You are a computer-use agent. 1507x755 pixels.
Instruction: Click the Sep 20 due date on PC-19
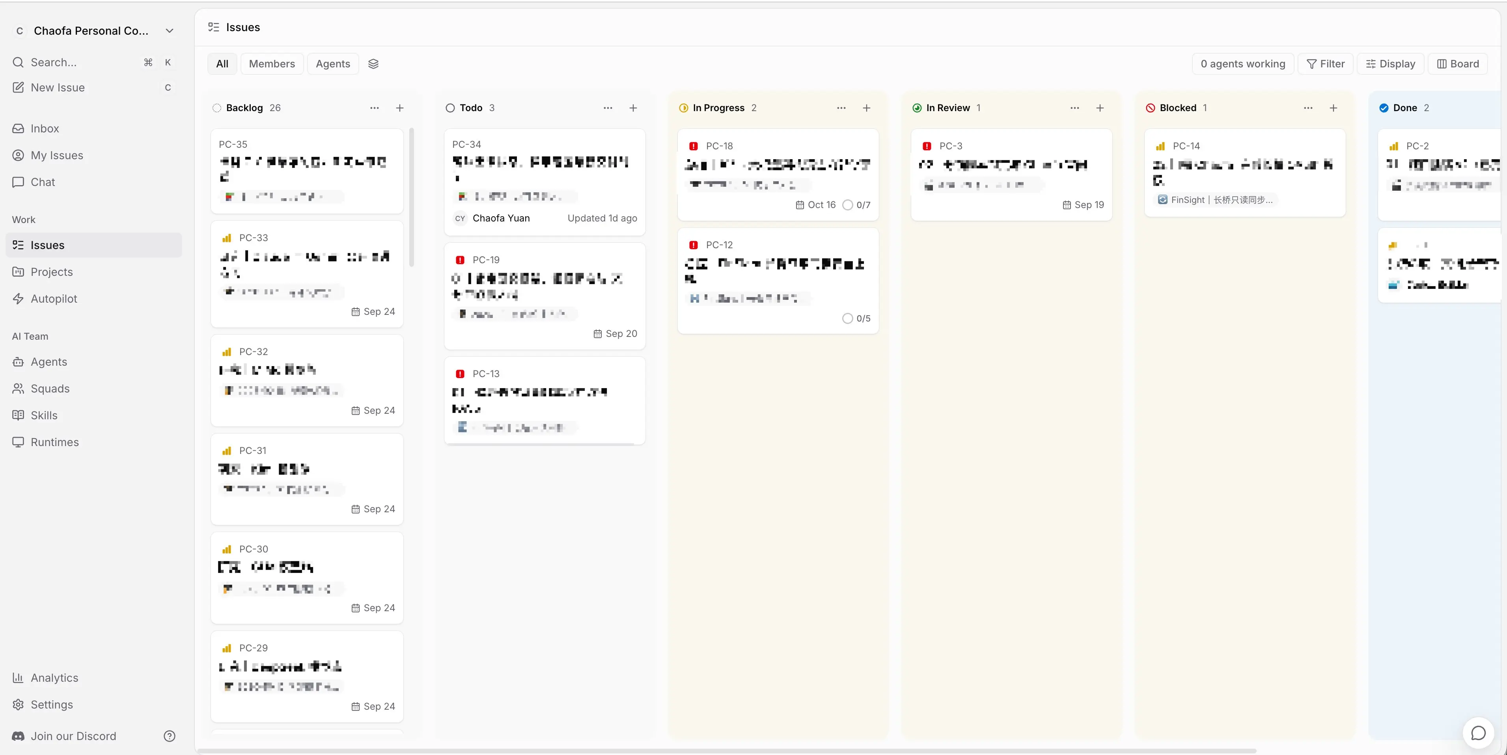615,333
